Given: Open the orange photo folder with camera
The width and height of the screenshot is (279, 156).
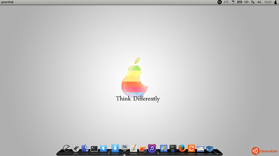Looking at the screenshot, I should pyautogui.click(x=143, y=148).
